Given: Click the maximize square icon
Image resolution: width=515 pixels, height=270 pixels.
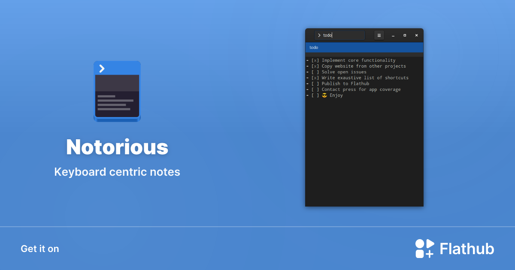Looking at the screenshot, I should (405, 35).
